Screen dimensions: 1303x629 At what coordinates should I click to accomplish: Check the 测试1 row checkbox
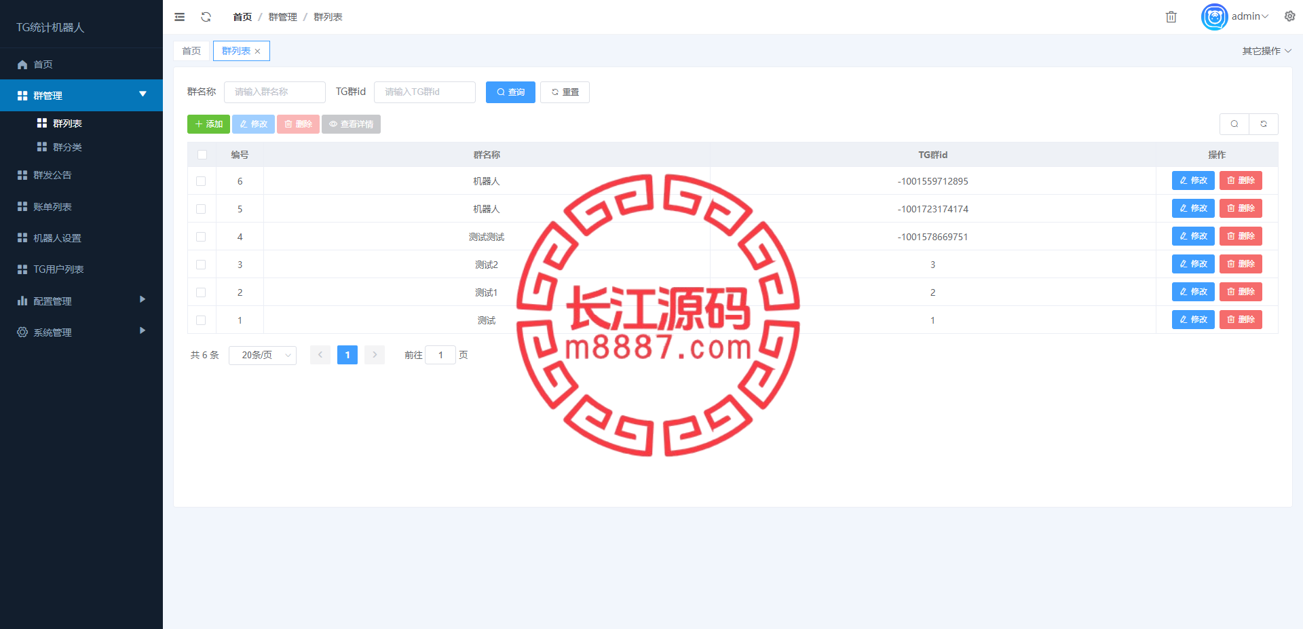pyautogui.click(x=201, y=292)
